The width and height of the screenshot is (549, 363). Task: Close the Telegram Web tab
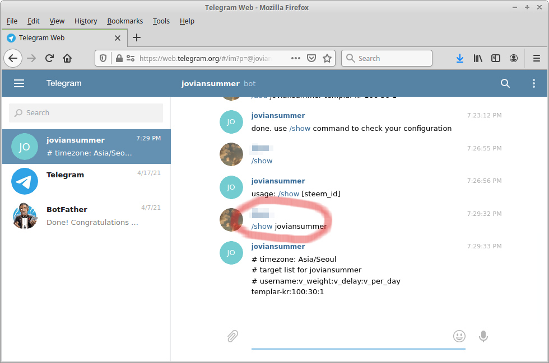[118, 38]
